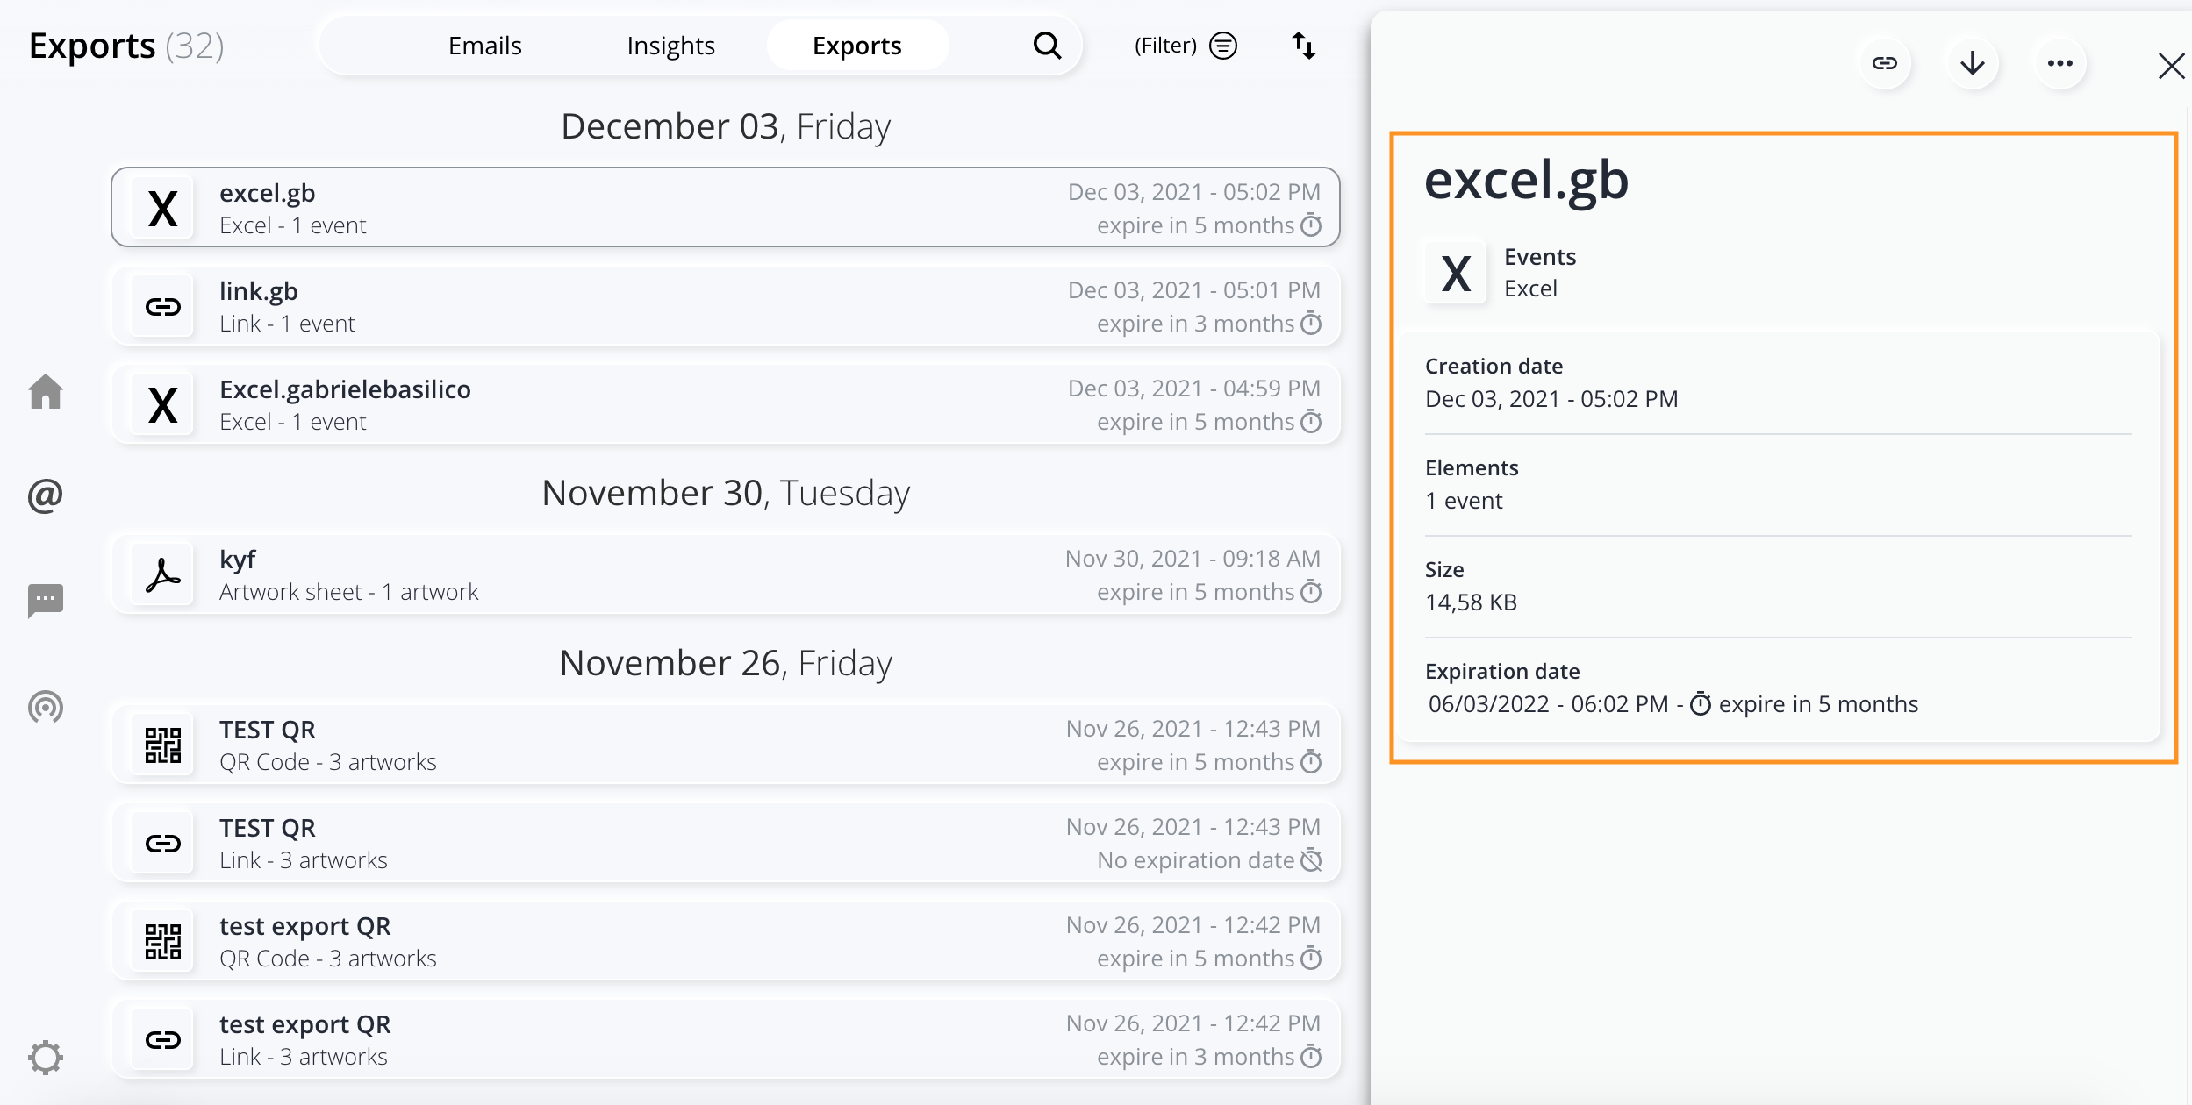Click the expiry timer icon on the excel.gb row
Viewport: 2192px width, 1105px height.
click(x=1311, y=225)
